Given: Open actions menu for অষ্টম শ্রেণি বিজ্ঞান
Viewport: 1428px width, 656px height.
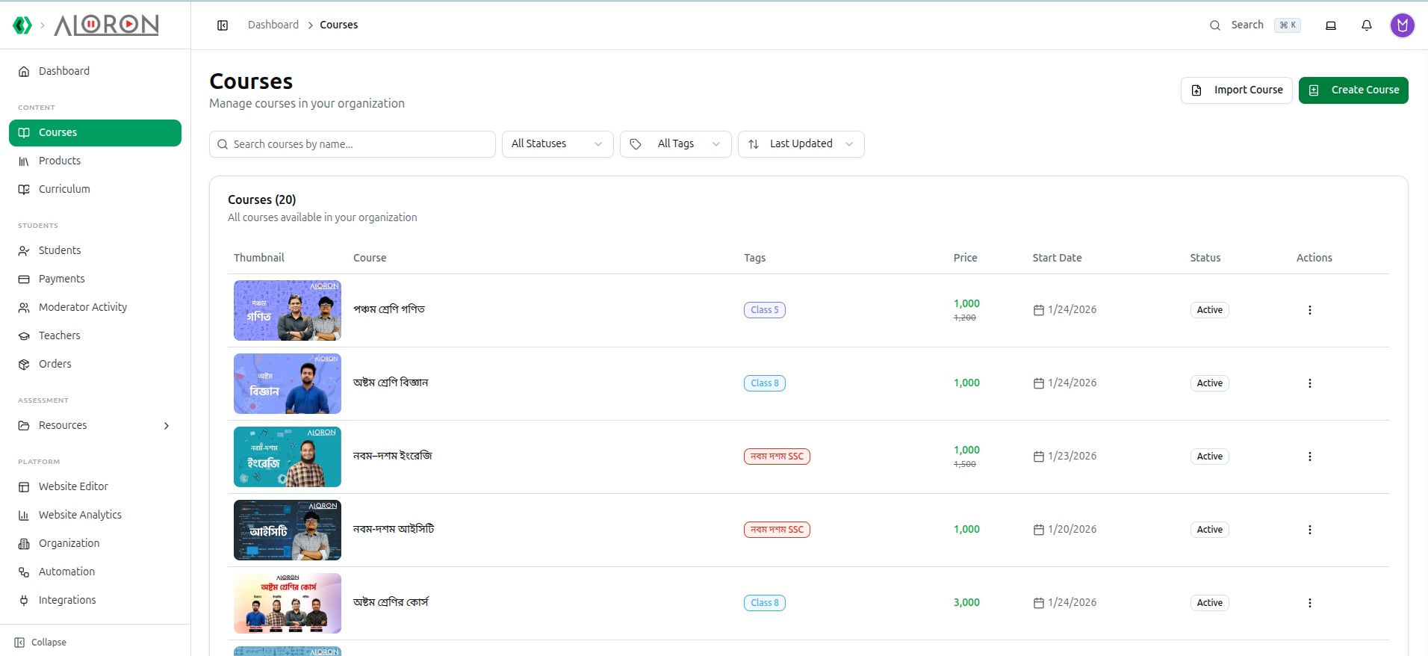Looking at the screenshot, I should [x=1309, y=383].
